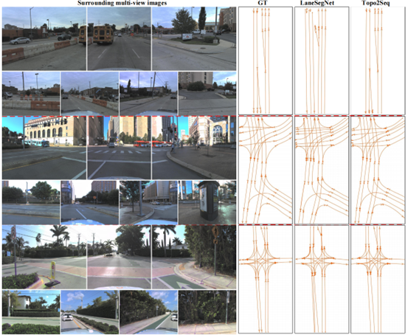Click the 'Topo2Seq' column header

[376, 3]
